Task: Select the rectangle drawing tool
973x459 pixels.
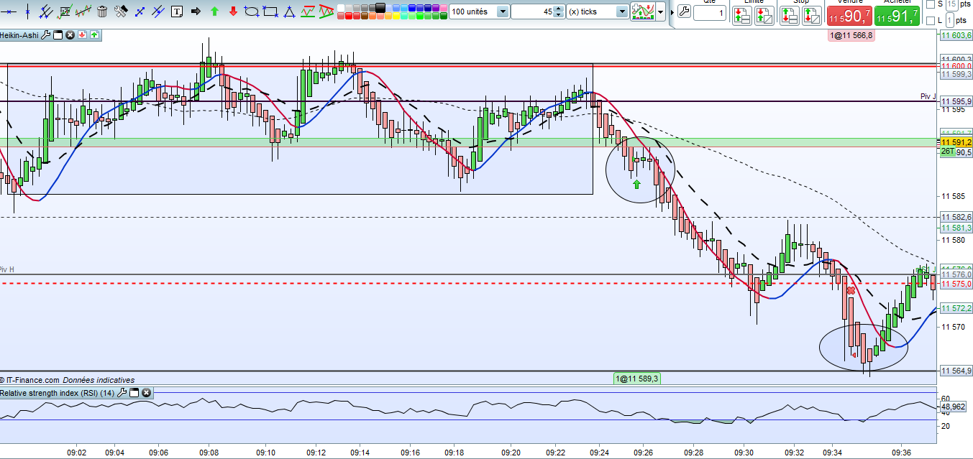Action: [x=270, y=11]
